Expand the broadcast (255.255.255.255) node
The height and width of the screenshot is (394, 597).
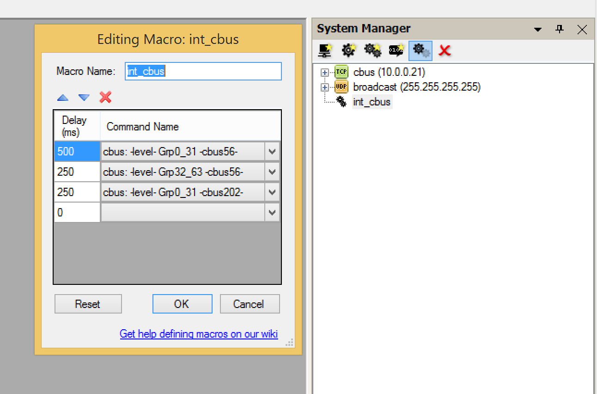325,86
